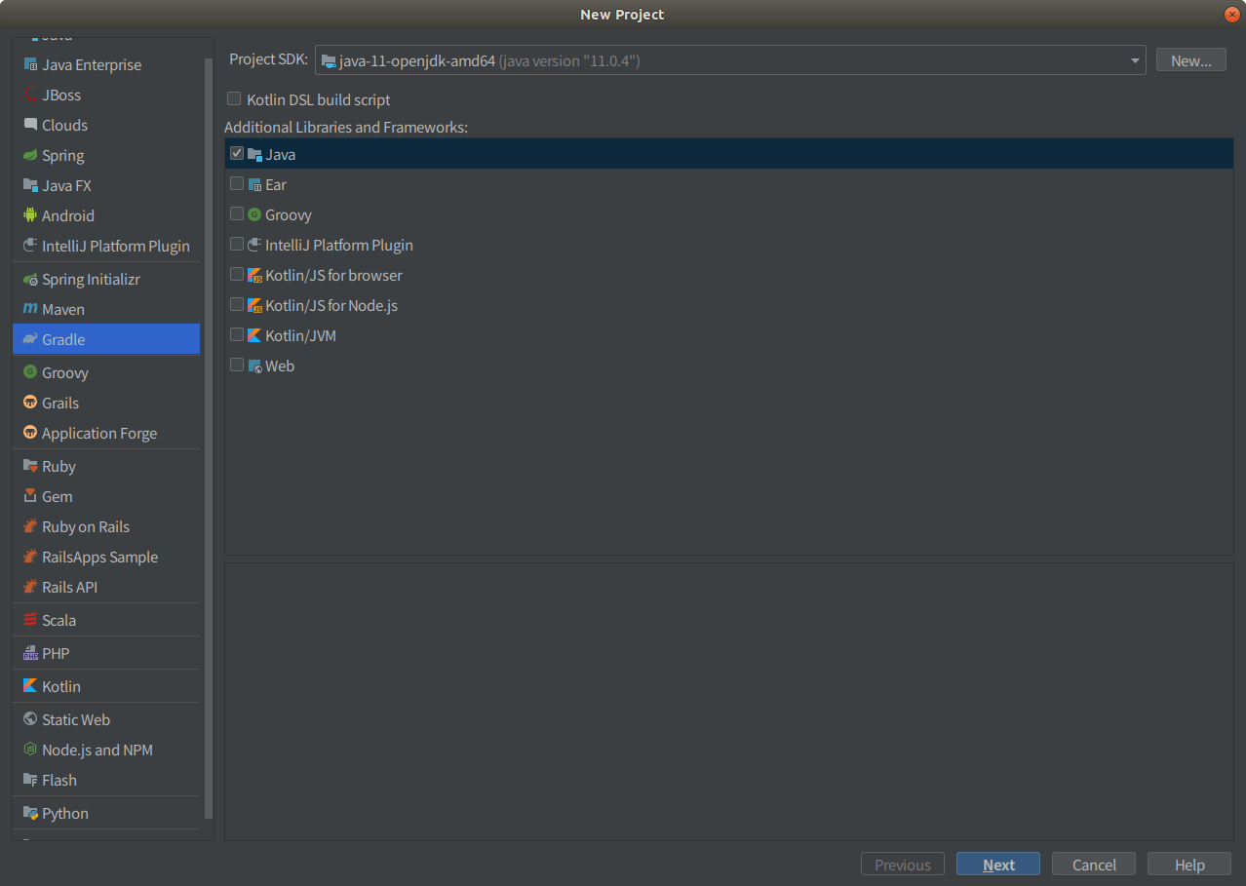Click the Java framework folder icon
This screenshot has width=1246, height=886.
pyautogui.click(x=254, y=155)
